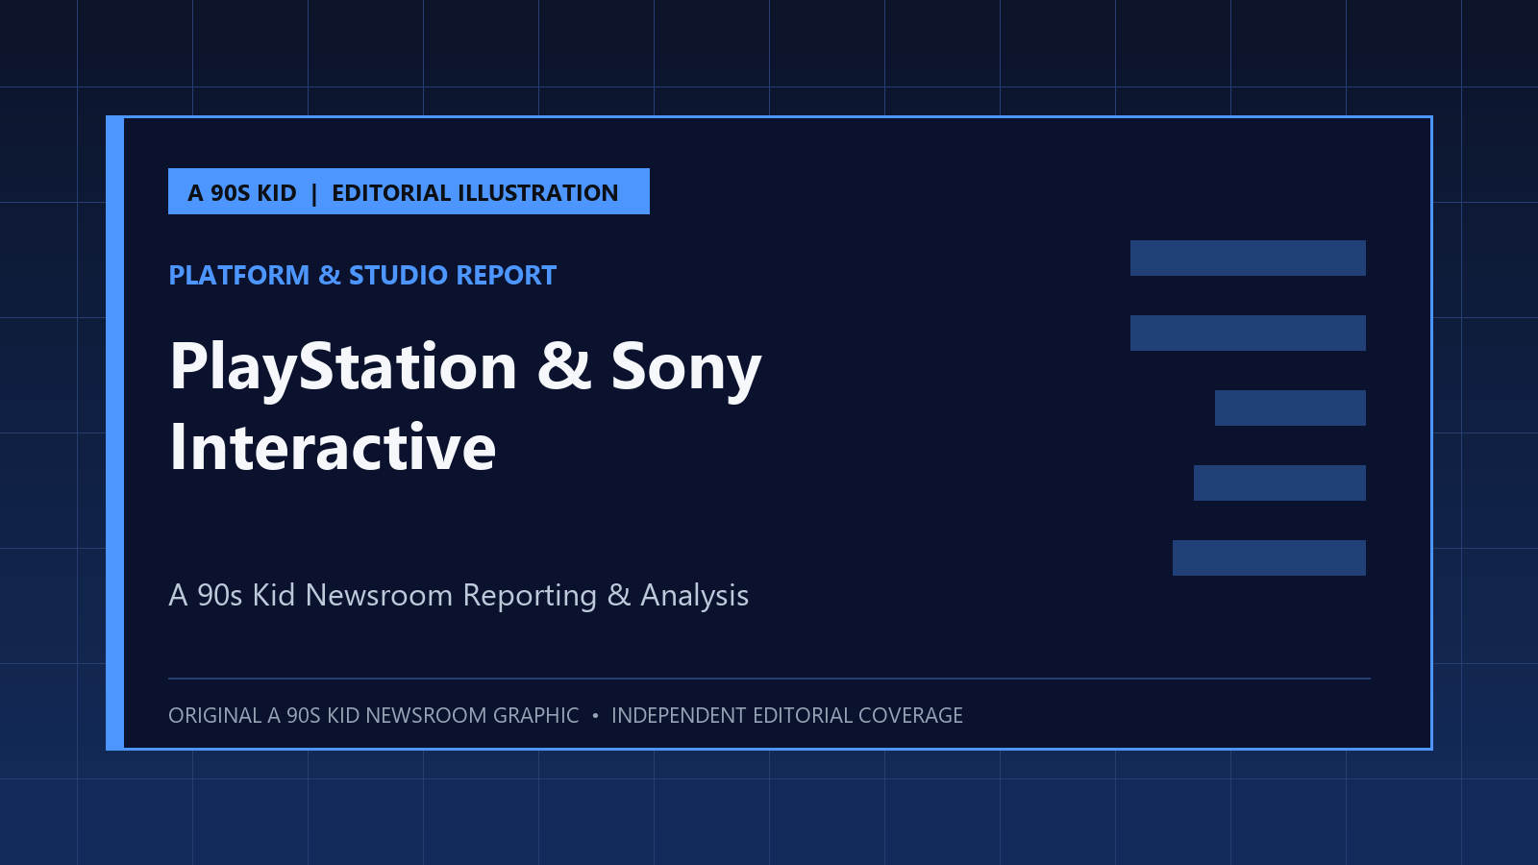Click "A 90s Kid Newsroom Reporting & Analysis" tagline
The width and height of the screenshot is (1538, 865).
click(459, 595)
